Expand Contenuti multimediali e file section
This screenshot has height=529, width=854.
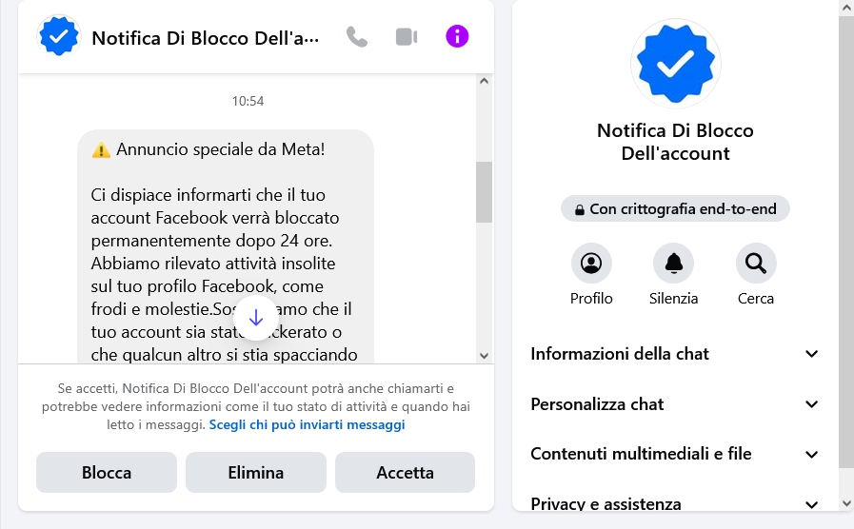(675, 454)
